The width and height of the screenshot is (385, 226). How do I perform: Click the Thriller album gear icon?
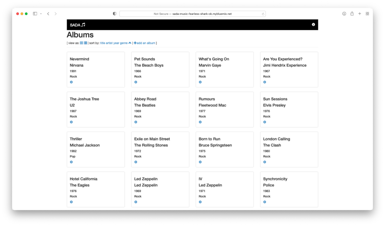(x=71, y=162)
